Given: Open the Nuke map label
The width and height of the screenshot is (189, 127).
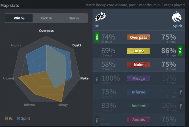Looking at the screenshot, I should (138, 65).
